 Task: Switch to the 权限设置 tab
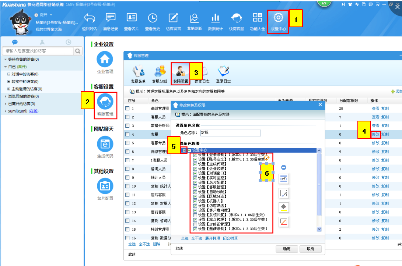[181, 72]
